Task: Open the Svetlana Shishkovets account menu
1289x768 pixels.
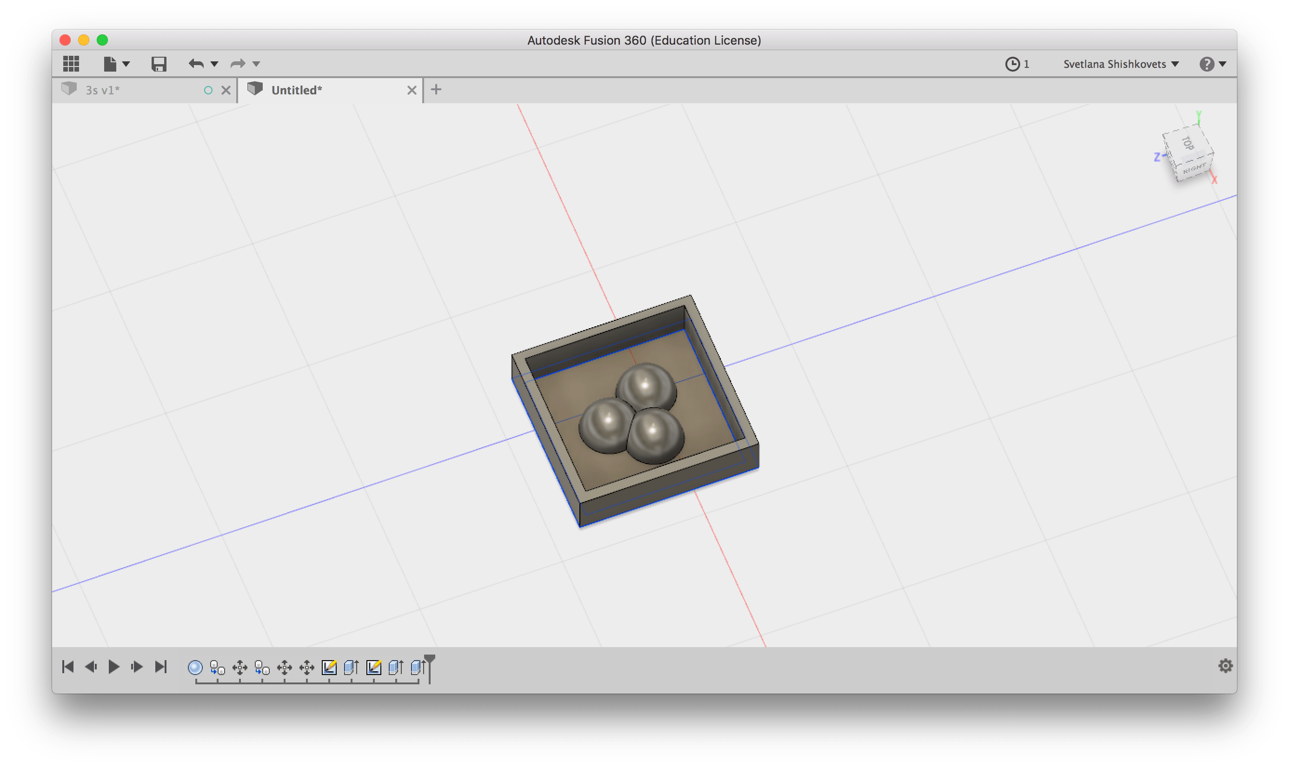Action: (x=1121, y=64)
